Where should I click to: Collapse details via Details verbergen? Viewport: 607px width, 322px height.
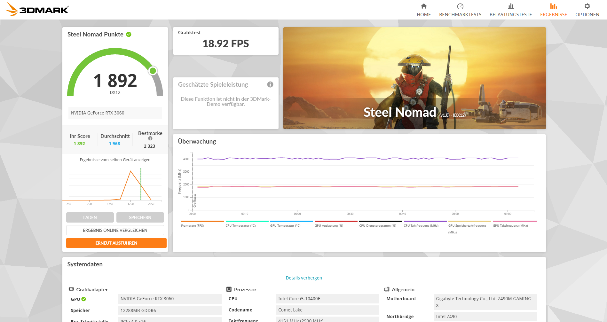303,278
